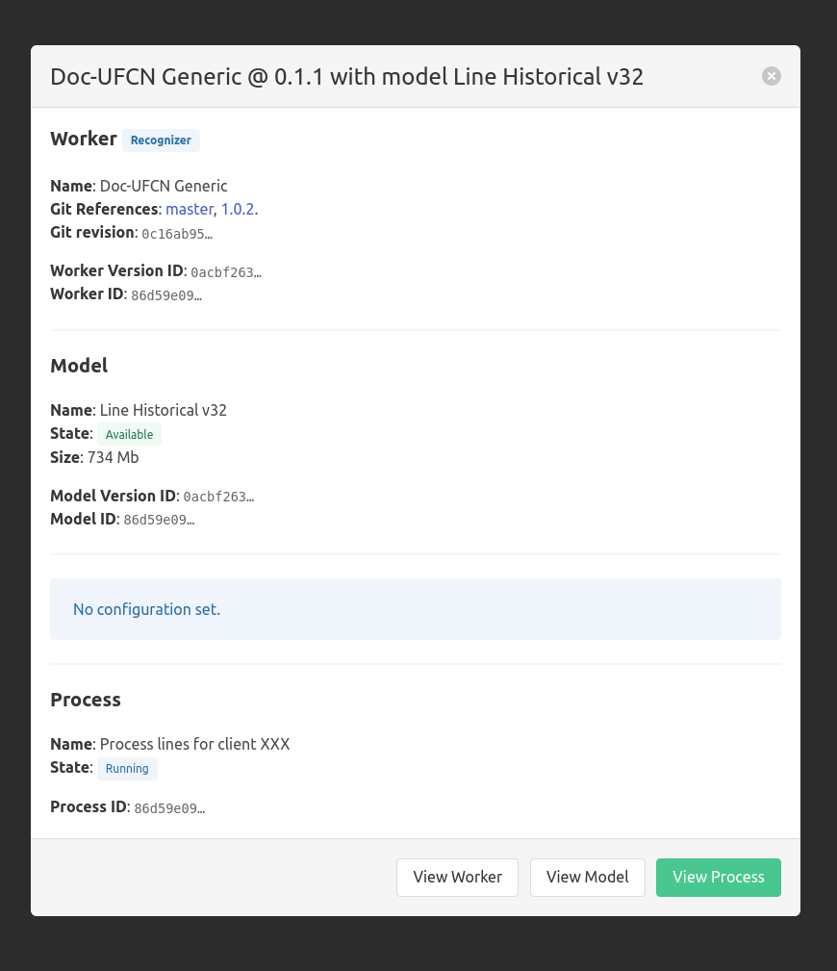Click the Recognizer type badge
Viewport: 837px width, 971px height.
[x=161, y=141]
